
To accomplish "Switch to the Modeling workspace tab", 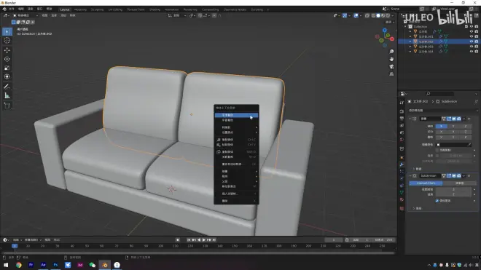I will 80,9.
